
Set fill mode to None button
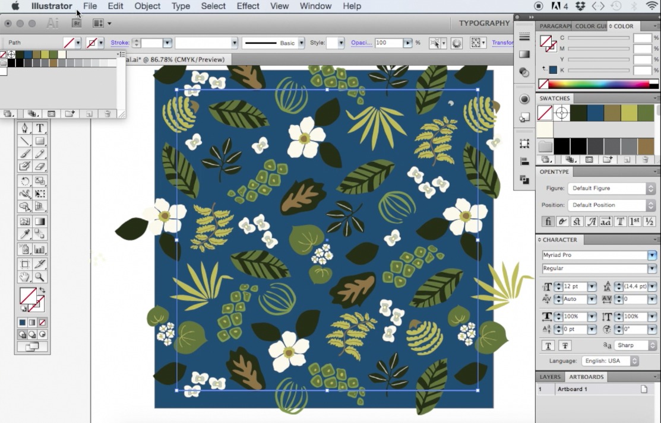coord(42,323)
